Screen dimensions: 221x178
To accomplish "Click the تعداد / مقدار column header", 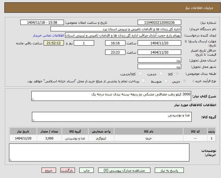I will point(49,131).
